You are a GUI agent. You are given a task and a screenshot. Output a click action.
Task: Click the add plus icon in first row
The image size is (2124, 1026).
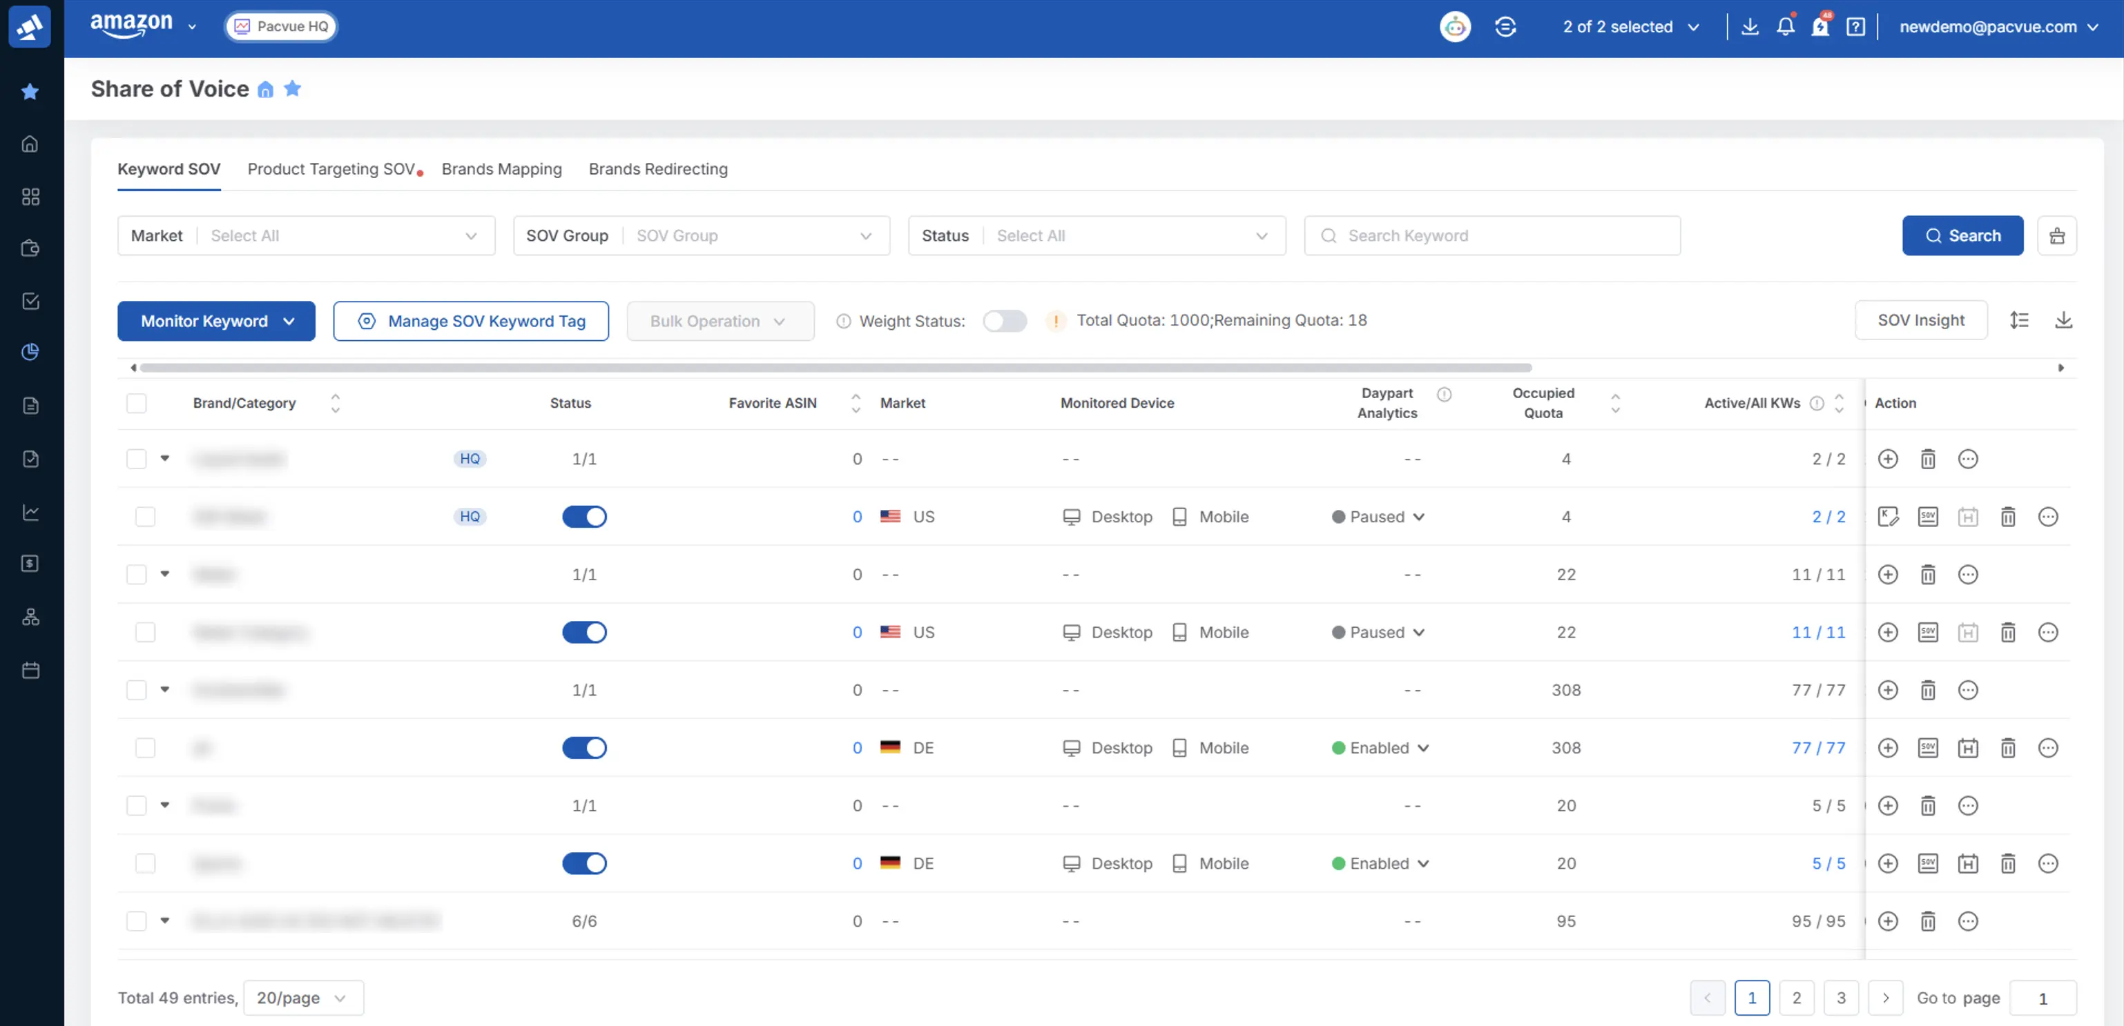1887,459
